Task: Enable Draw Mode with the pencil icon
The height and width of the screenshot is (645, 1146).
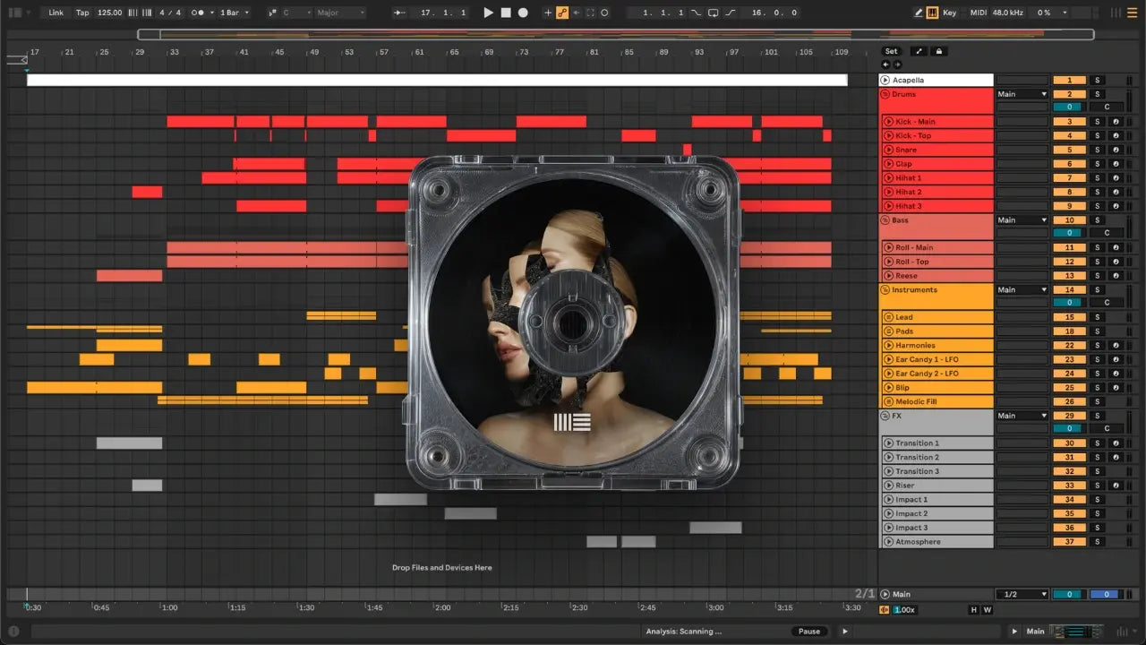Action: (919, 13)
